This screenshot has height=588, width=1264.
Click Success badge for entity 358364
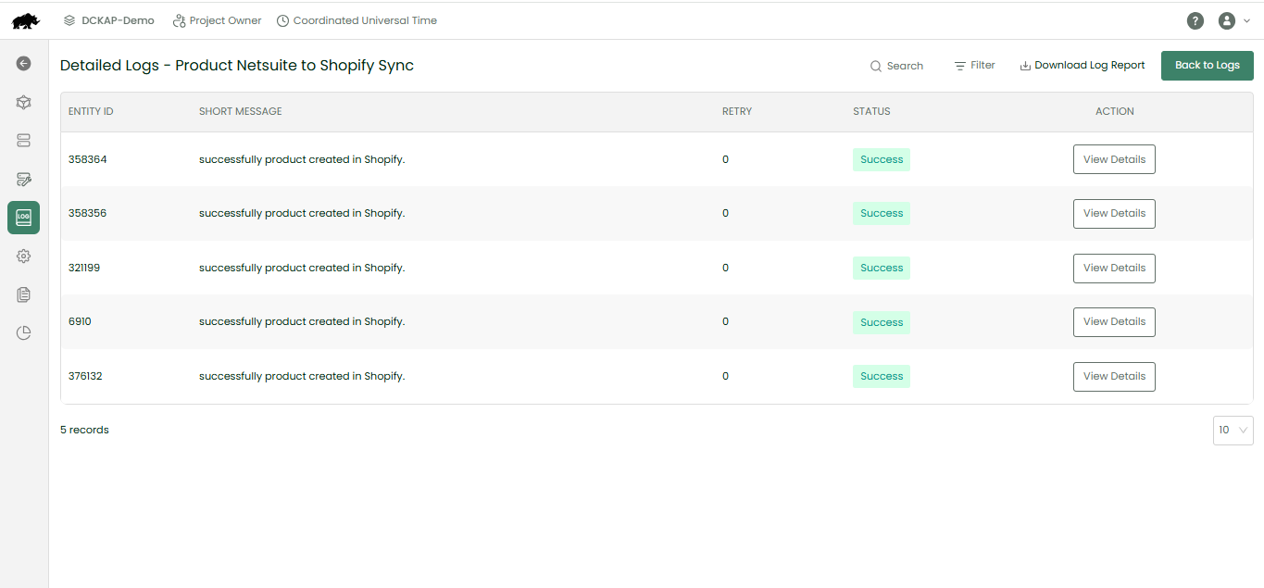pos(882,160)
